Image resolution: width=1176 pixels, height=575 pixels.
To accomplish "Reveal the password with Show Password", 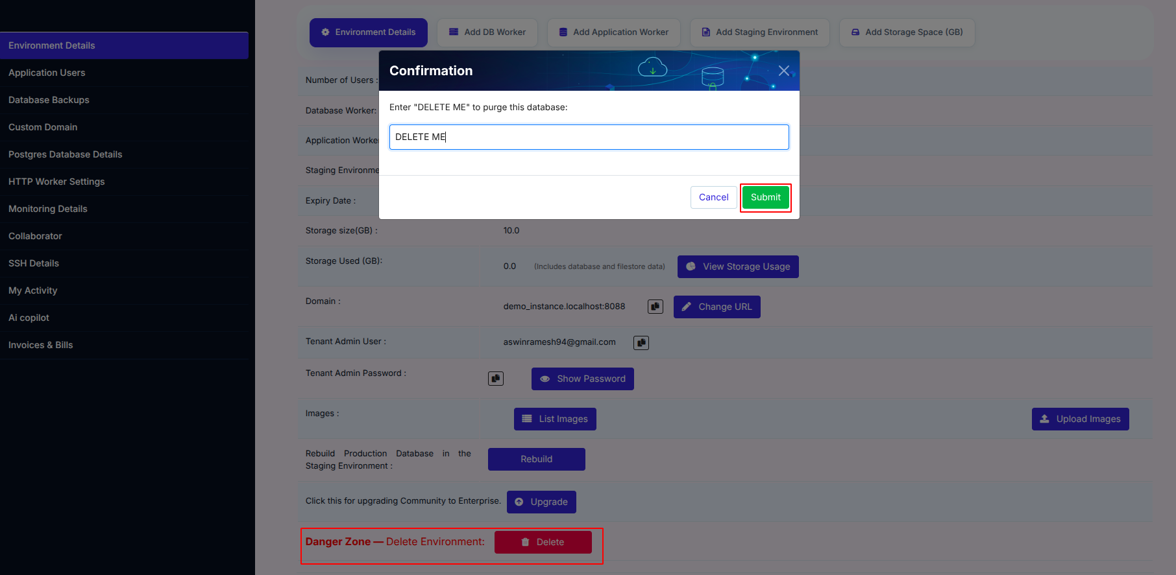I will (x=583, y=379).
